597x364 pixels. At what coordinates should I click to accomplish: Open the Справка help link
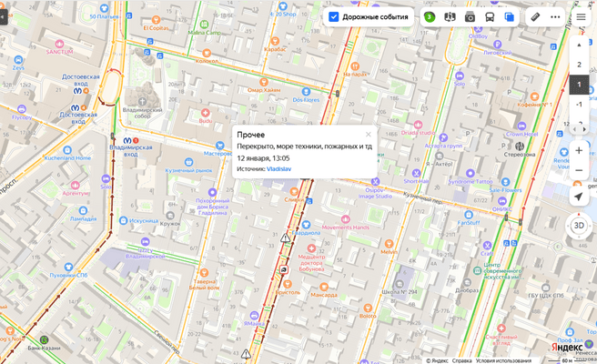click(x=461, y=360)
